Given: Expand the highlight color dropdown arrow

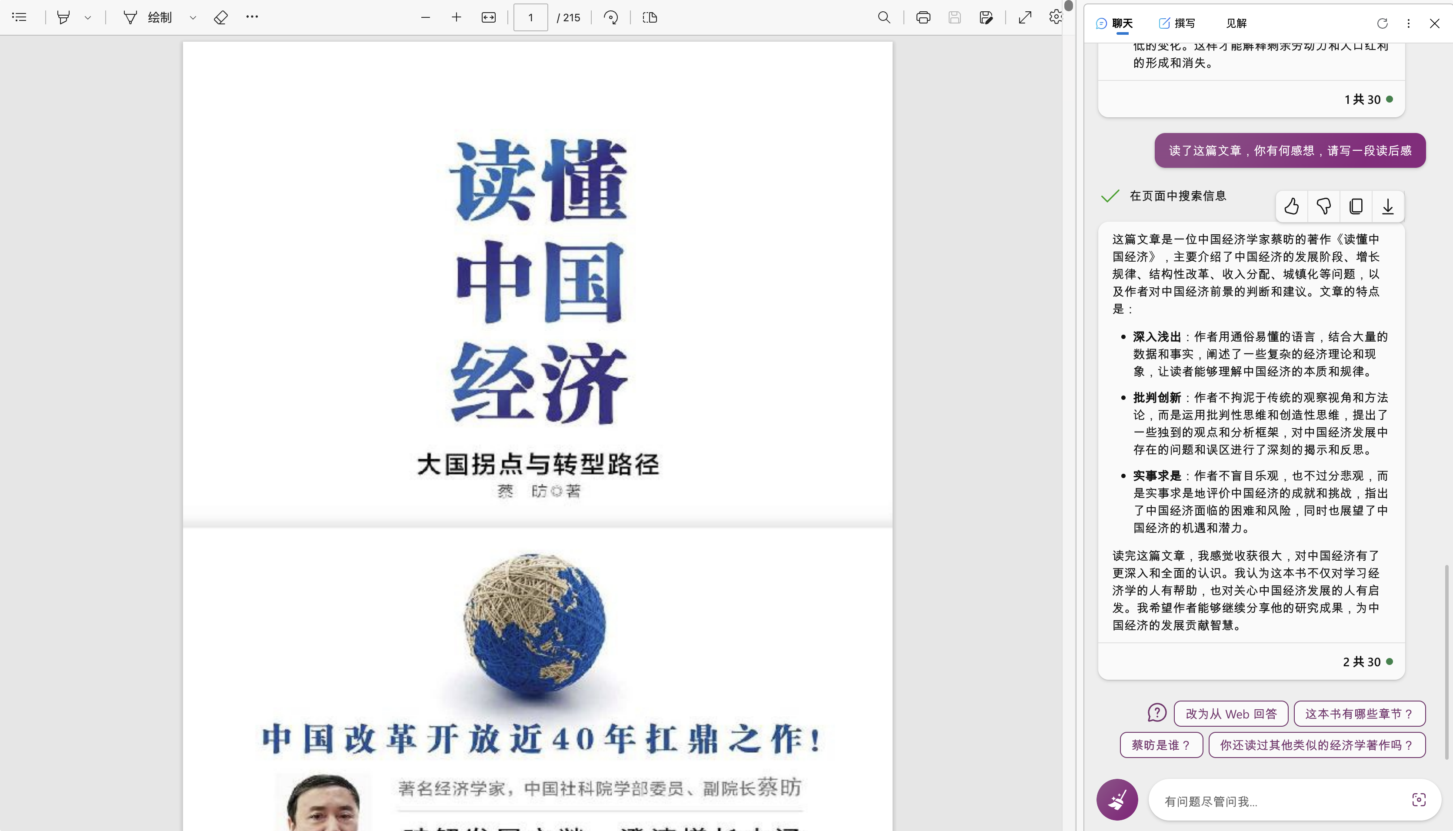Looking at the screenshot, I should click(x=88, y=17).
